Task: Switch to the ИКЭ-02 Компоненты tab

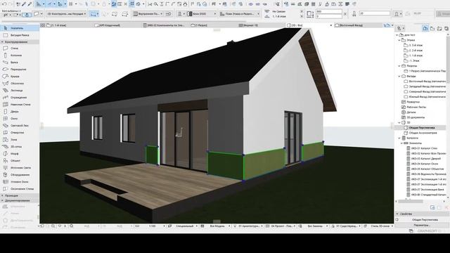Action: tap(166, 25)
